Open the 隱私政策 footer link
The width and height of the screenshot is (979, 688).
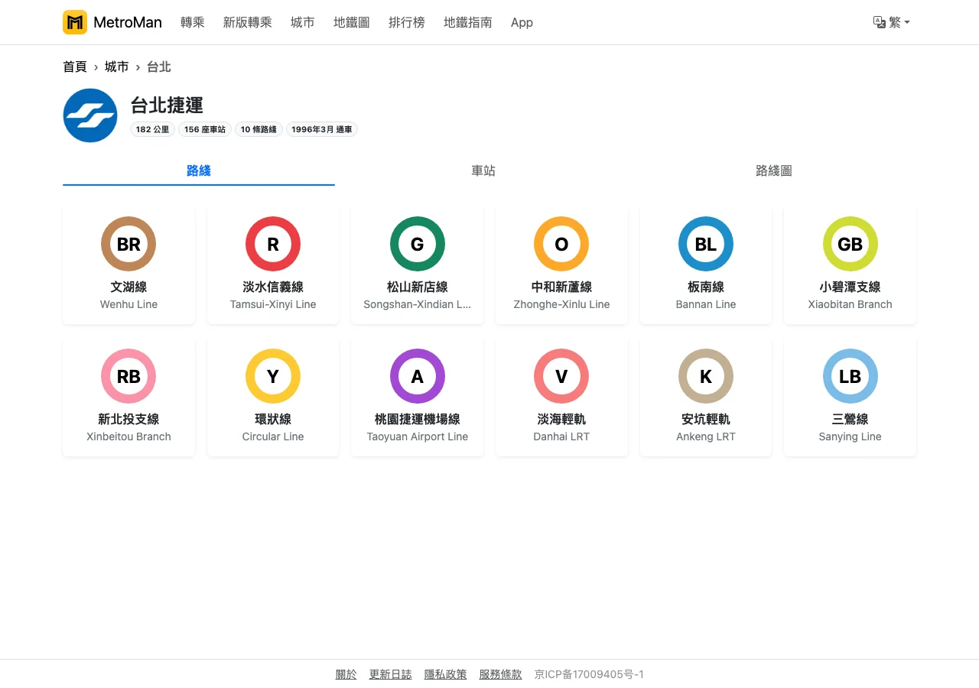(446, 674)
